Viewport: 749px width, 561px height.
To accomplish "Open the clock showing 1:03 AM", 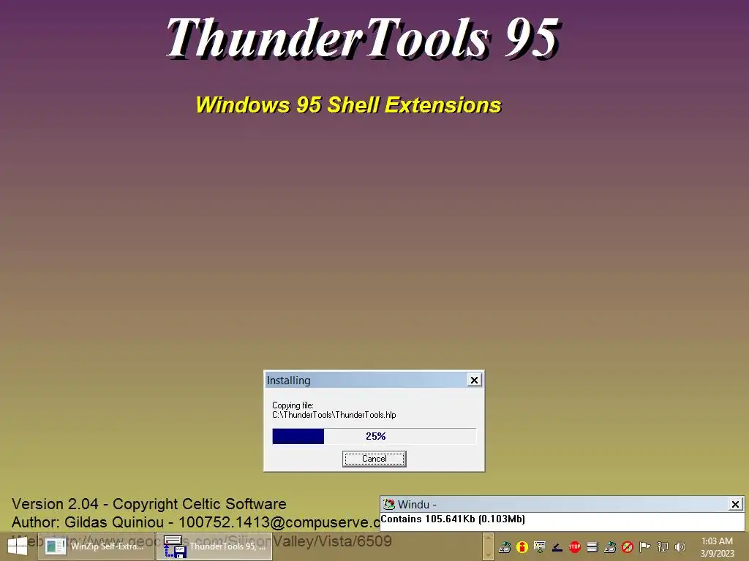I will coord(717,546).
